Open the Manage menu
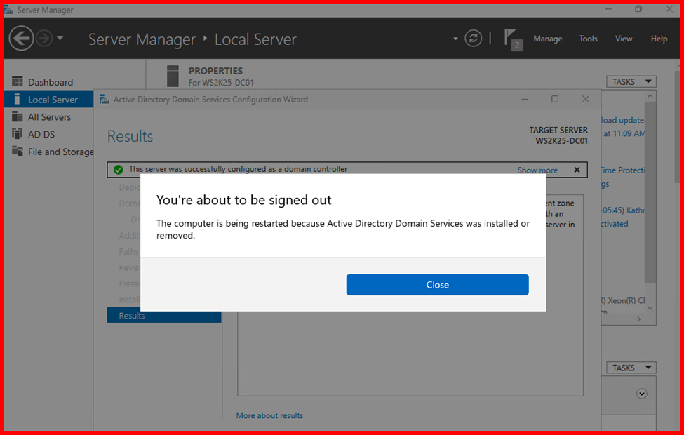 click(x=547, y=39)
